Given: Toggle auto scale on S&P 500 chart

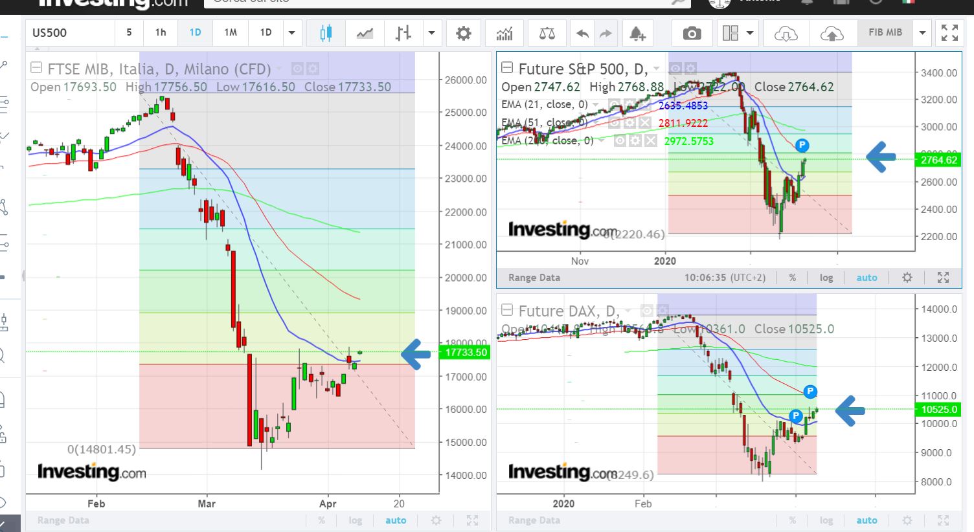Looking at the screenshot, I should click(x=866, y=278).
